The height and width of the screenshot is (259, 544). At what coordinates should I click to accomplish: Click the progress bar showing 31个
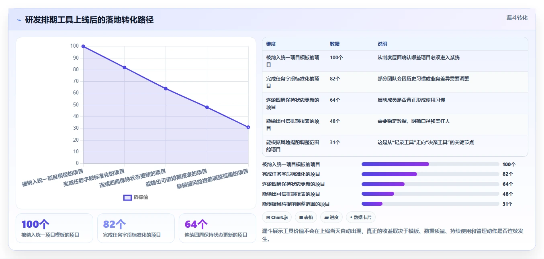tap(430, 204)
